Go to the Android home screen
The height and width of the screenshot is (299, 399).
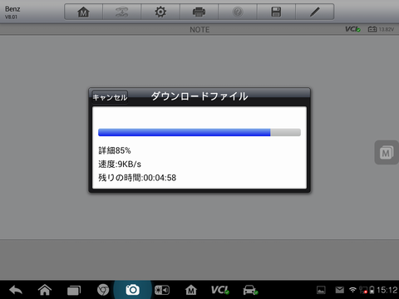pyautogui.click(x=45, y=290)
